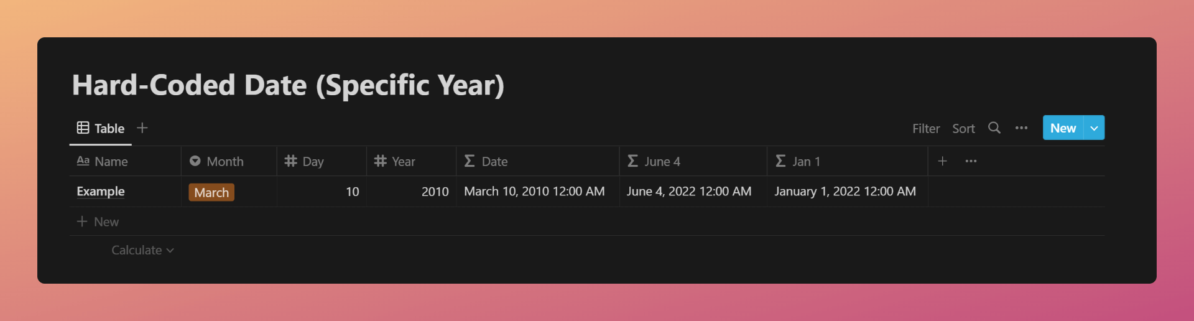Select the March tag
The height and width of the screenshot is (321, 1194).
(211, 192)
